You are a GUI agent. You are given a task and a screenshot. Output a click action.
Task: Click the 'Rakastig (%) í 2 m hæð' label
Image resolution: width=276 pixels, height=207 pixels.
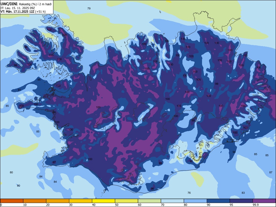tap(35, 4)
